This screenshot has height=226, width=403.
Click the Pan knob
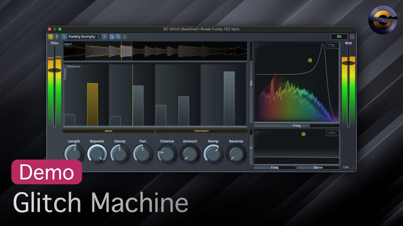[x=143, y=153]
